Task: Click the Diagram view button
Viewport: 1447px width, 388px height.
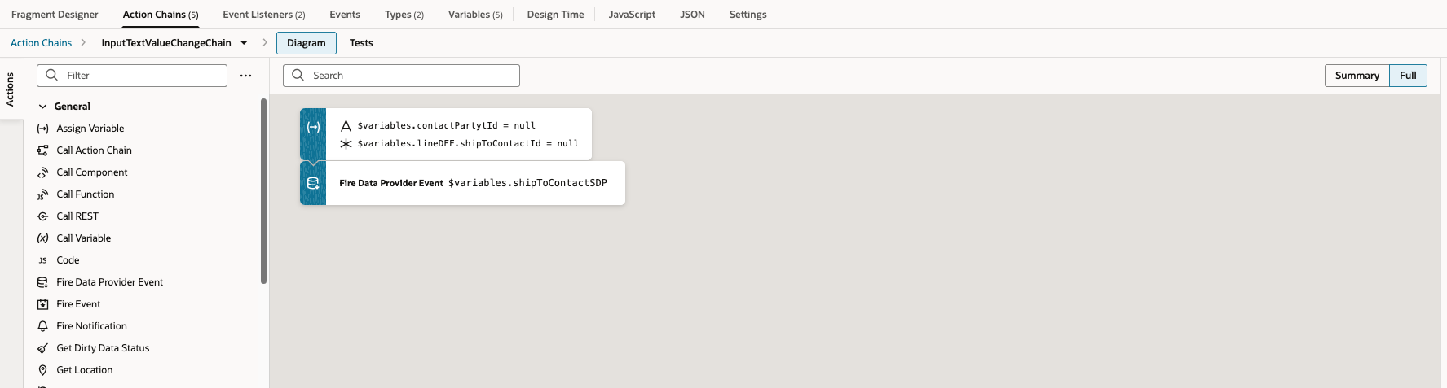Action: click(306, 43)
